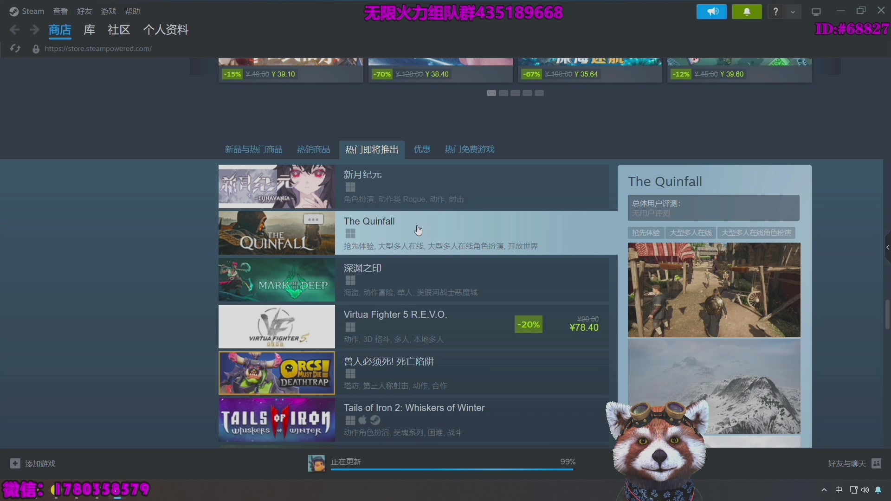Viewport: 891px width, 501px height.
Task: Click the plus icon for 添加游戏
Action: click(x=15, y=463)
